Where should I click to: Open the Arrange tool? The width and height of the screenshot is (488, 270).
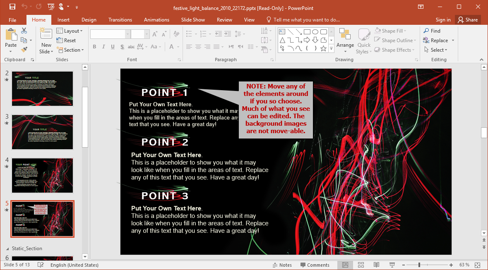click(345, 40)
